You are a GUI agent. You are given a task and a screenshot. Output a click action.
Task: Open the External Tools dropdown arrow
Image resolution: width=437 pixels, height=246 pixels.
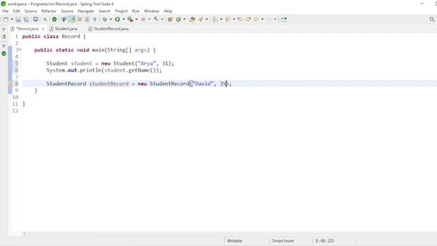(137, 19)
